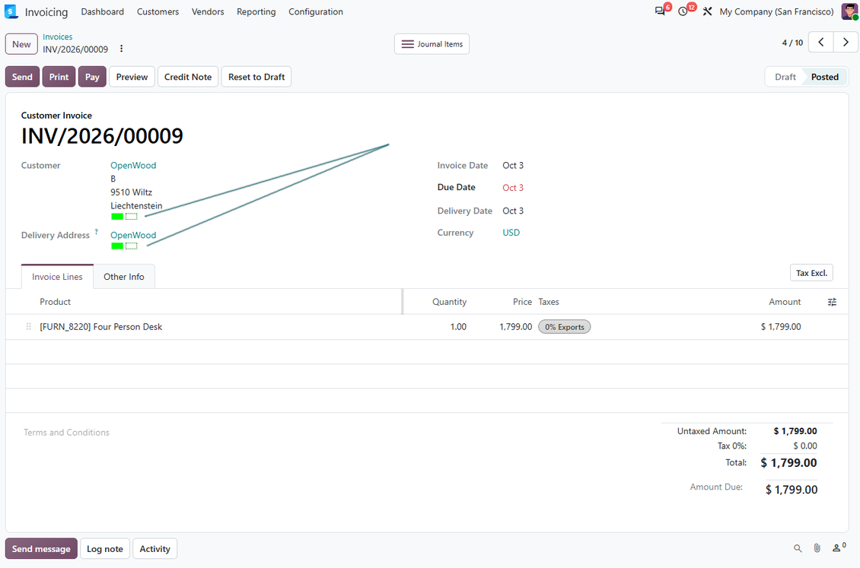Viewport: 860px width, 568px height.
Task: Click the Product column header
Action: click(x=55, y=302)
